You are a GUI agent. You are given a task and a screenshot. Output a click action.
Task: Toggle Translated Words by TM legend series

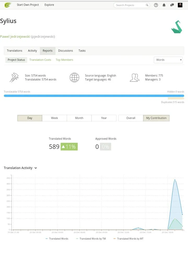coord(91,239)
